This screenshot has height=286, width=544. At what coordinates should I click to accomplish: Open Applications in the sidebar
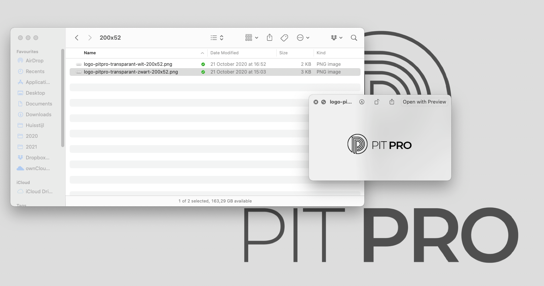pos(38,82)
